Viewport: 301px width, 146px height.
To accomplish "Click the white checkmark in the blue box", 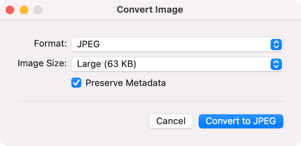I will (76, 83).
